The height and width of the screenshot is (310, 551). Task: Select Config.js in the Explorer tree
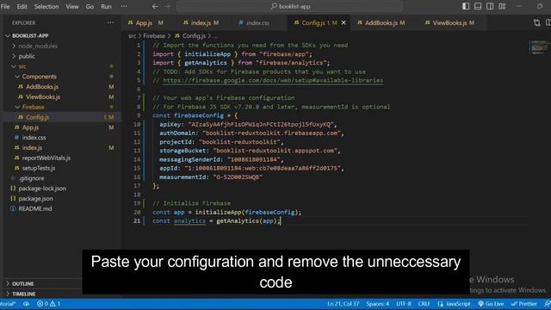click(38, 117)
